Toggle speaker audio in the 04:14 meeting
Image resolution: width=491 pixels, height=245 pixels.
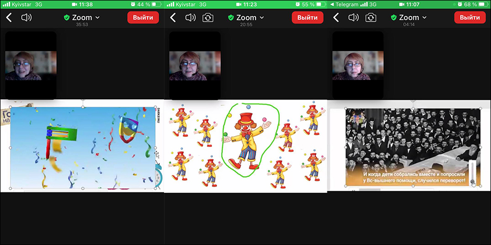354,17
